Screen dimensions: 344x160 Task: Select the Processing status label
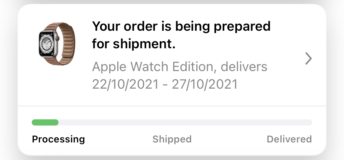[58, 139]
